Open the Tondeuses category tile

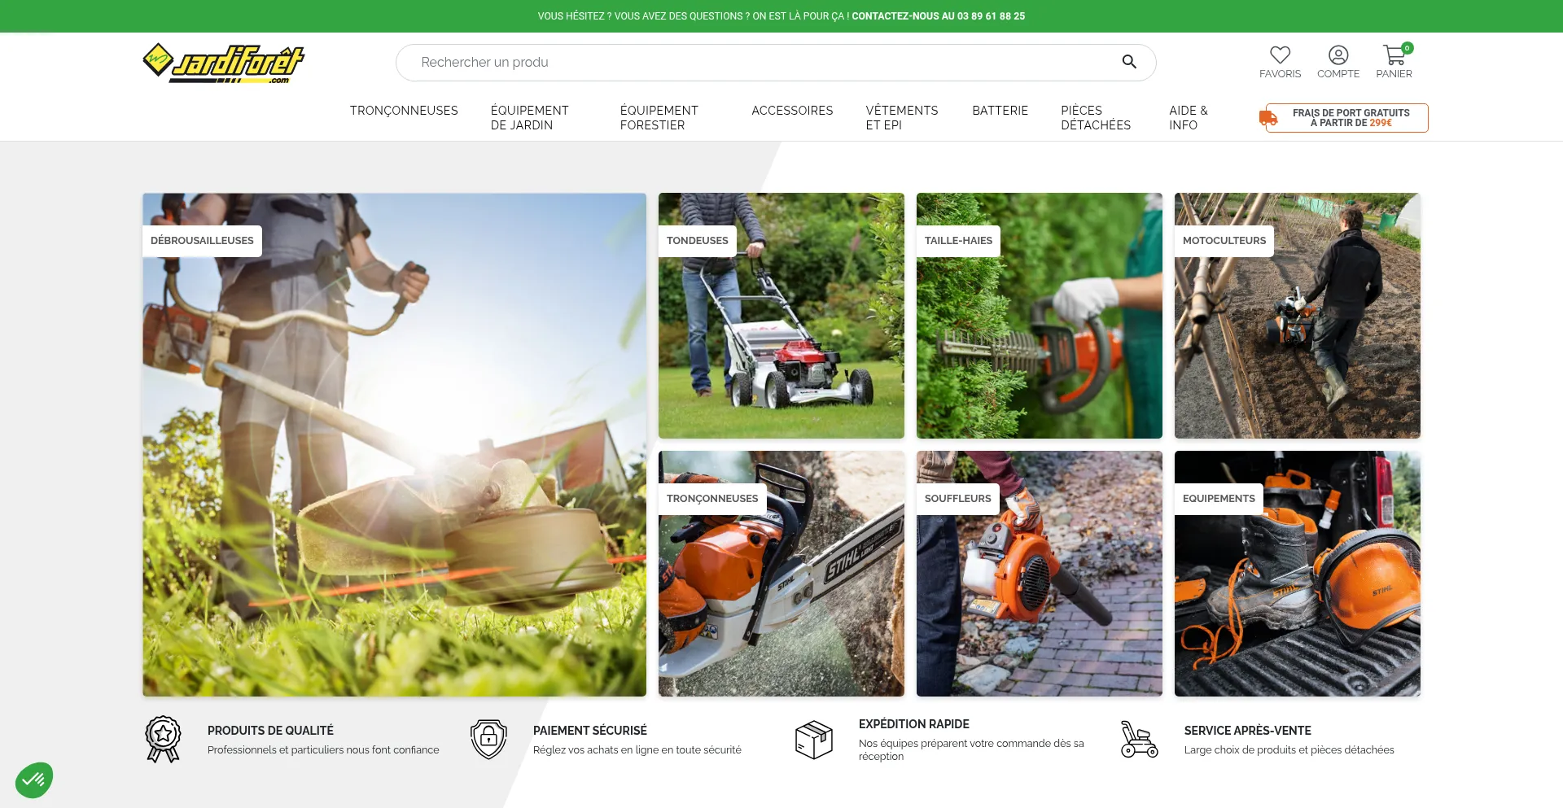pos(781,316)
